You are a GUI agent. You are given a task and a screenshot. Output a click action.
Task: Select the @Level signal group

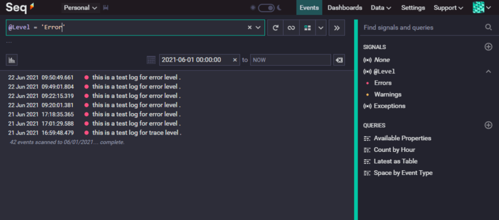[384, 71]
